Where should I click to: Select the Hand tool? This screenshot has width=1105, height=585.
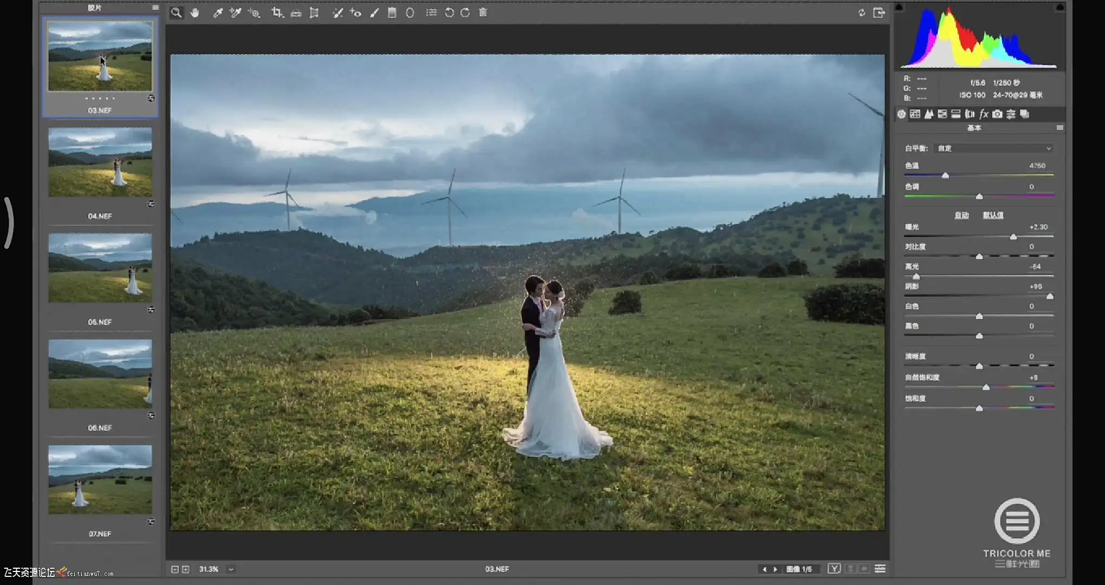(x=195, y=13)
